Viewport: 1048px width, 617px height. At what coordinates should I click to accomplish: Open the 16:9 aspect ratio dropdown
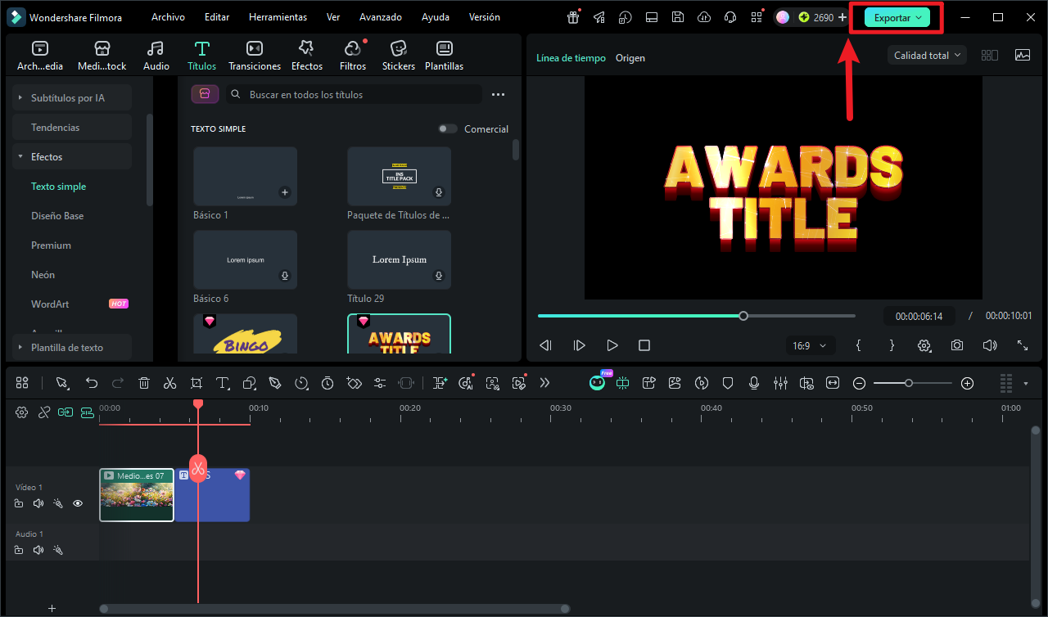tap(810, 345)
